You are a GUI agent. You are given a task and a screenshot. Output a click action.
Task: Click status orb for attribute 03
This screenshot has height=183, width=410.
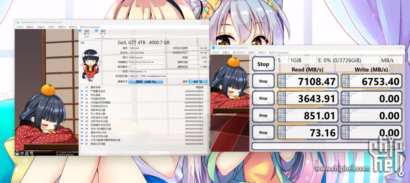[x=82, y=99]
